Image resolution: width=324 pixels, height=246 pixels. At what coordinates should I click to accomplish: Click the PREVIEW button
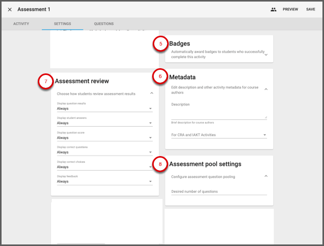290,9
